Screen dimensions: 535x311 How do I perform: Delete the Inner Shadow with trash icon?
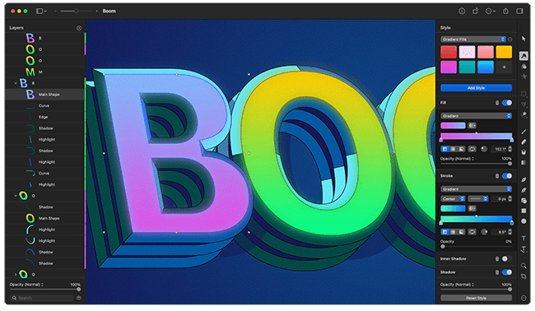pos(497,259)
